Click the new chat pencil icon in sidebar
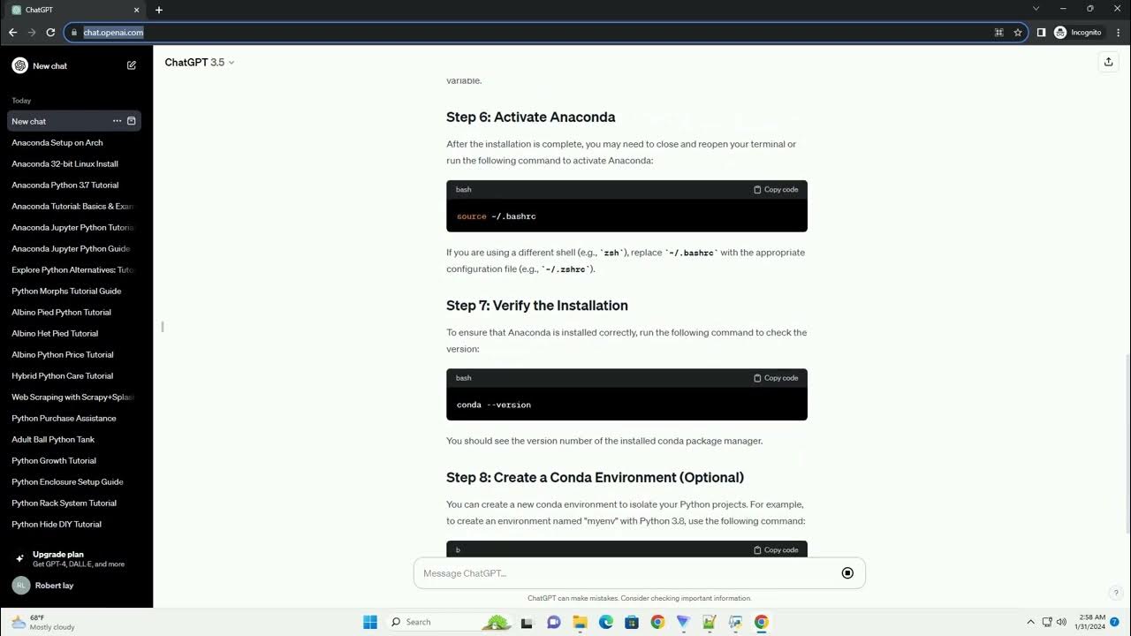Image resolution: width=1131 pixels, height=636 pixels. pyautogui.click(x=132, y=65)
